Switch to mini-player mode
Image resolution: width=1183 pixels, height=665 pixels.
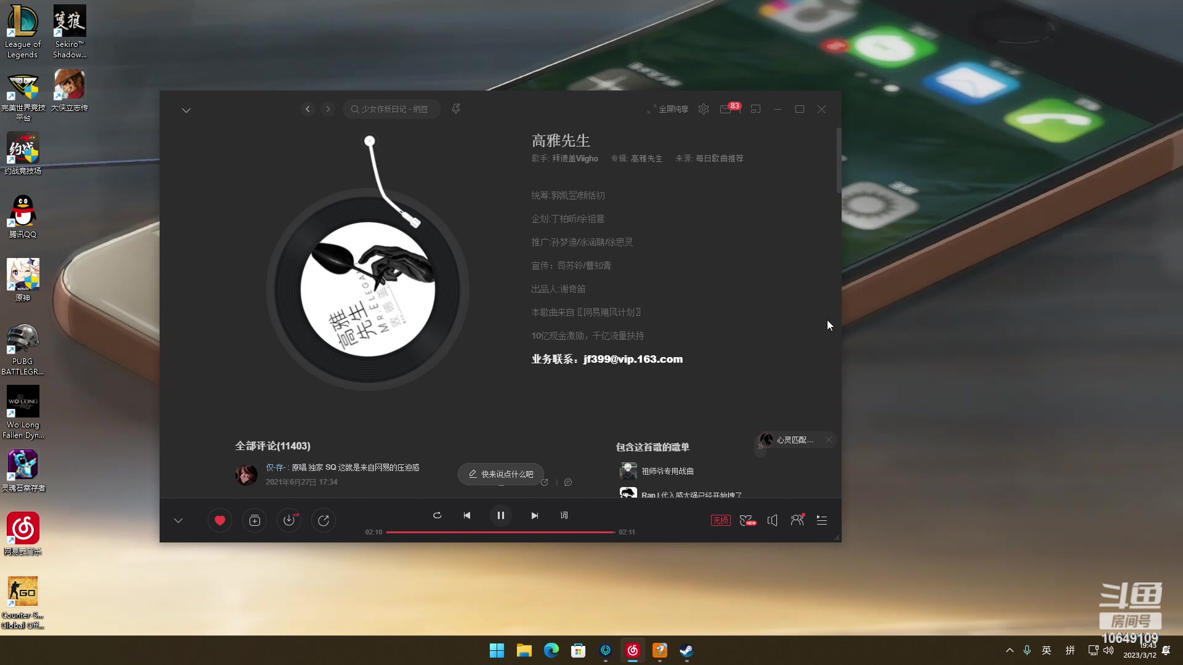756,109
